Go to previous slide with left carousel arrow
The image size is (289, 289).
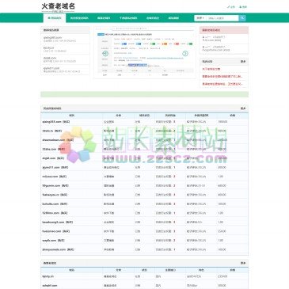click(x=105, y=54)
